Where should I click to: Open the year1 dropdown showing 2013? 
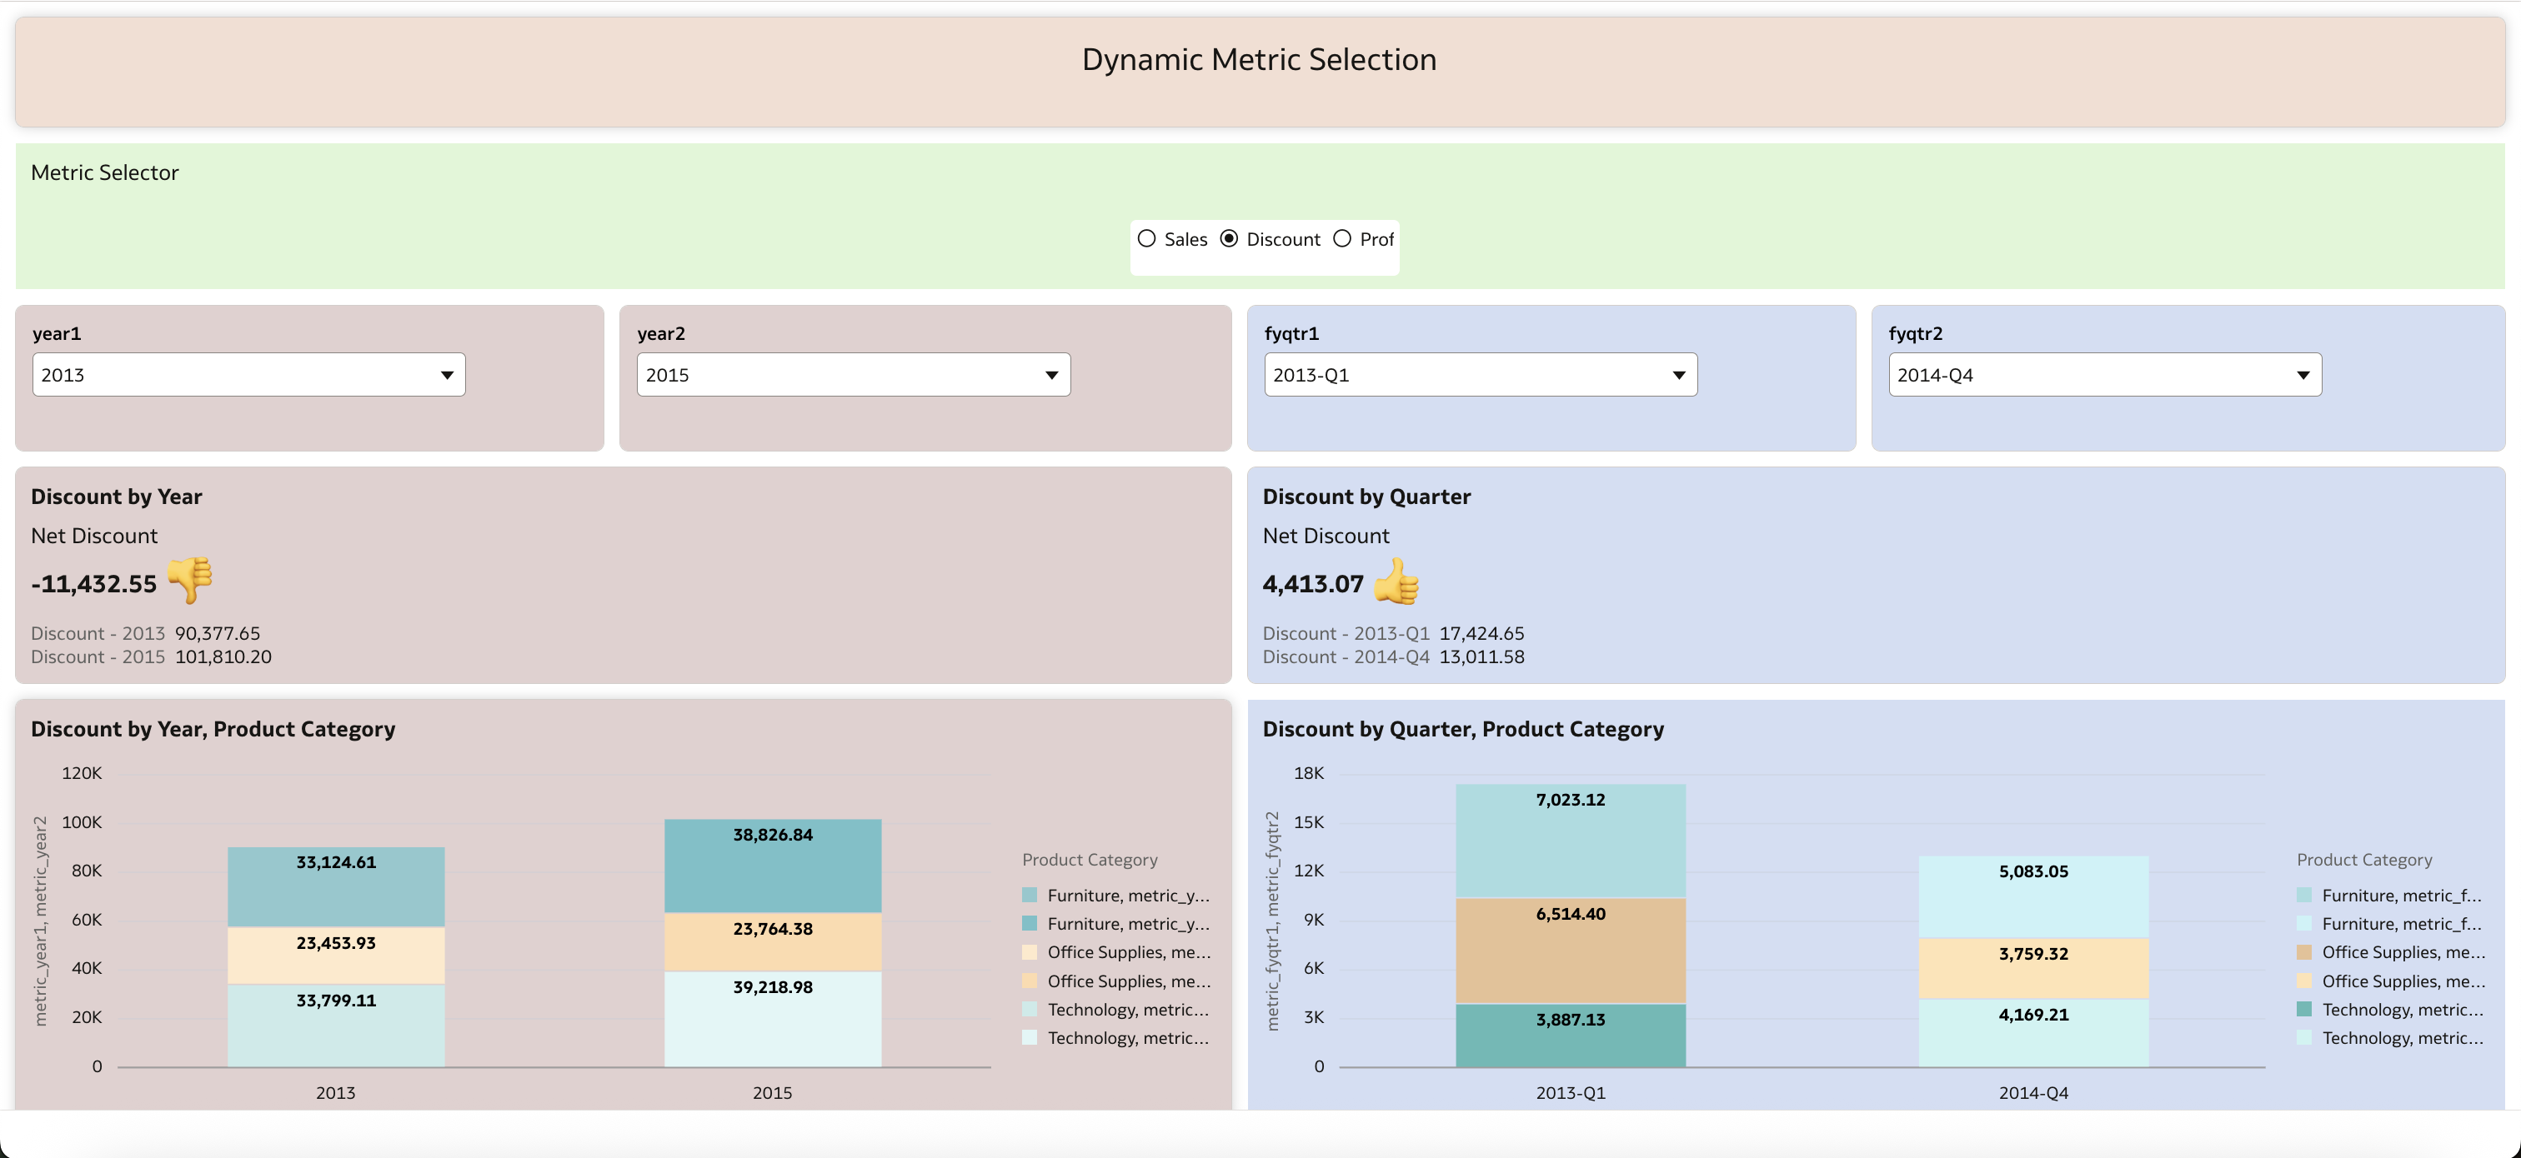click(x=249, y=373)
